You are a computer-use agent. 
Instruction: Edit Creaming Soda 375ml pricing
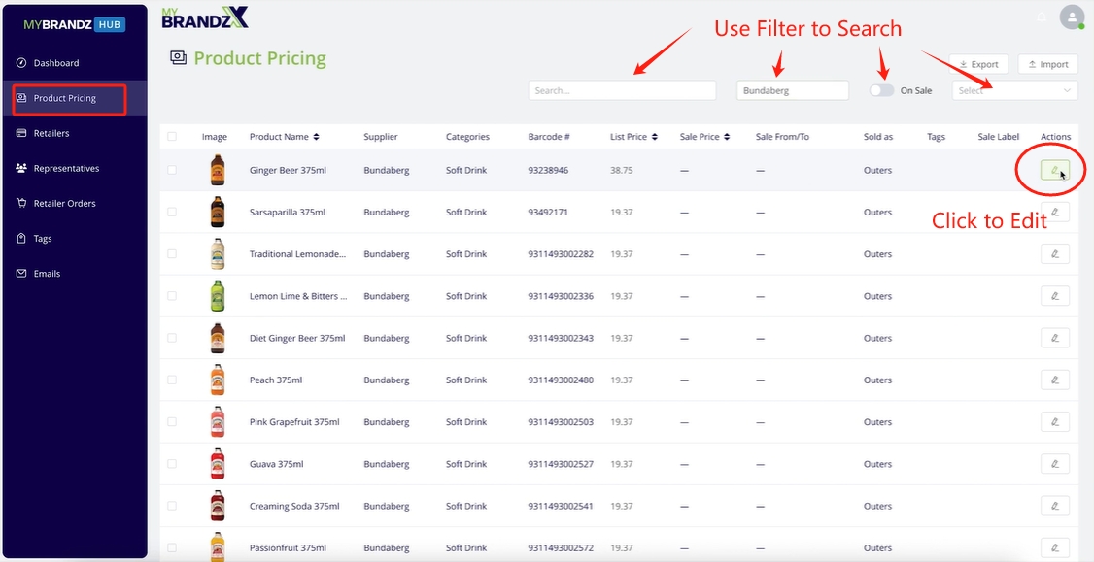(x=1054, y=506)
